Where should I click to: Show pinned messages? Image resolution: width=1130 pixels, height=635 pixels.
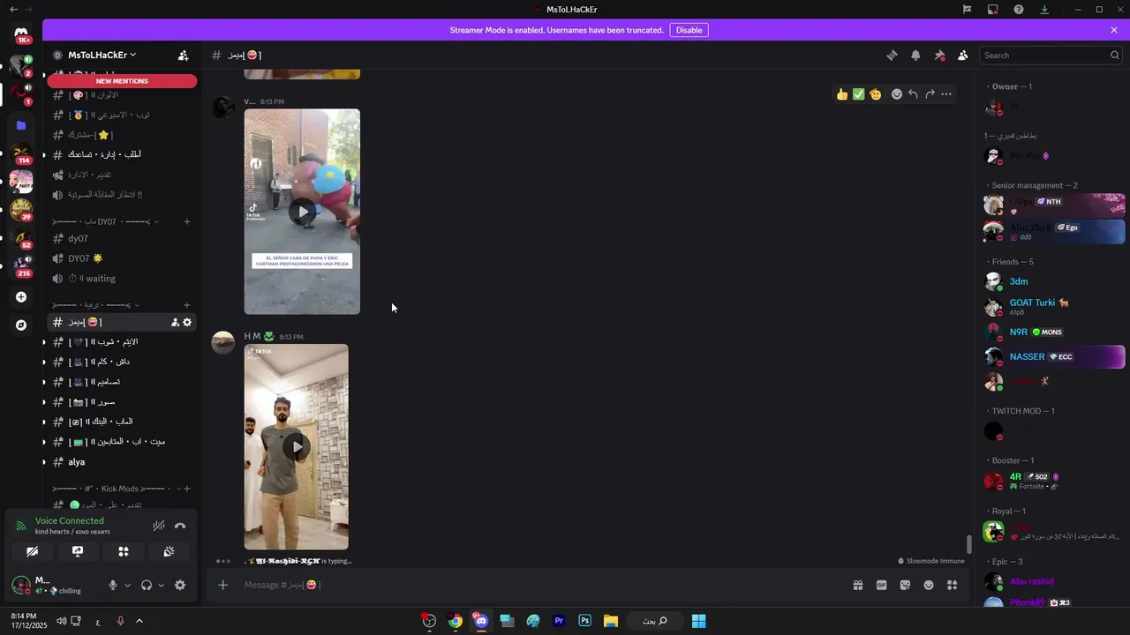tap(939, 55)
